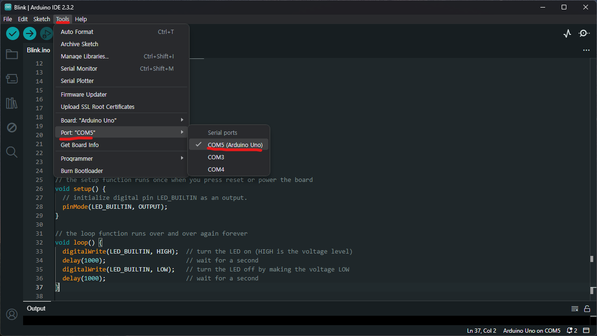
Task: Choose Serial Monitor menu entry
Action: pyautogui.click(x=121, y=68)
